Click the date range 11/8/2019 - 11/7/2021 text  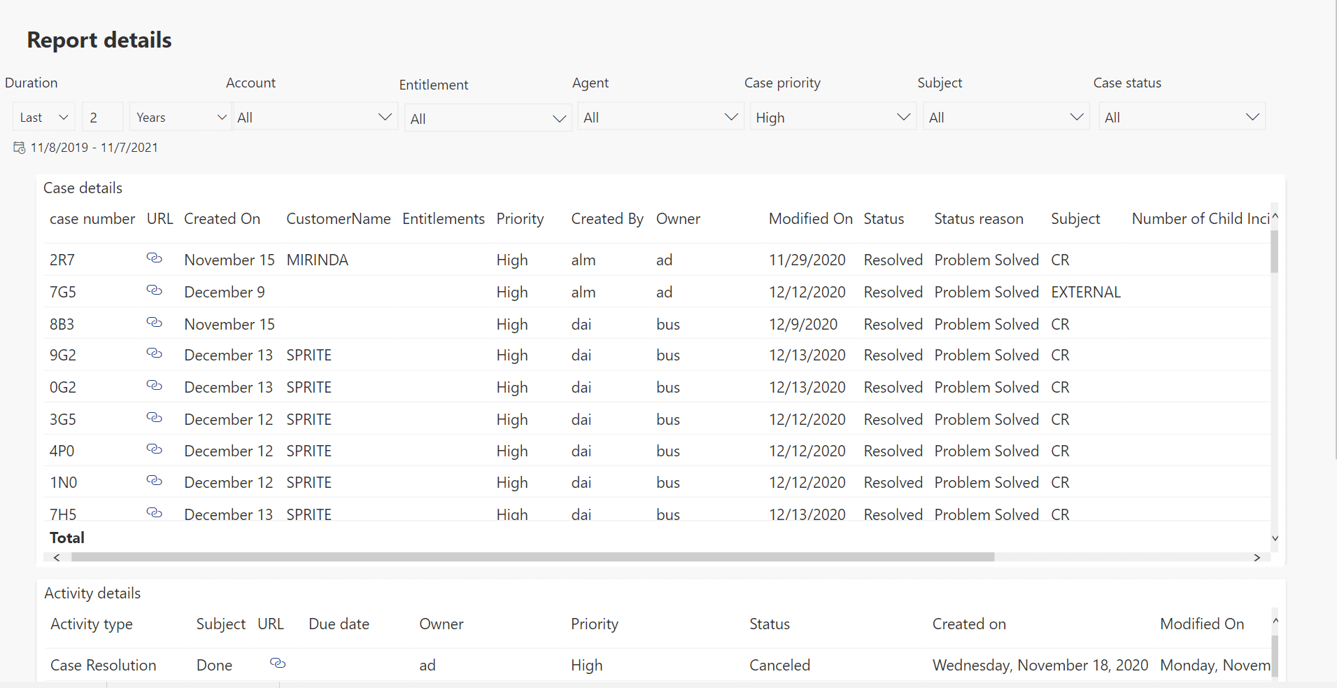pyautogui.click(x=94, y=148)
